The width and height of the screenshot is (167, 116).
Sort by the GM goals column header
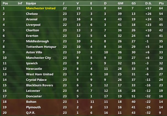120,3
